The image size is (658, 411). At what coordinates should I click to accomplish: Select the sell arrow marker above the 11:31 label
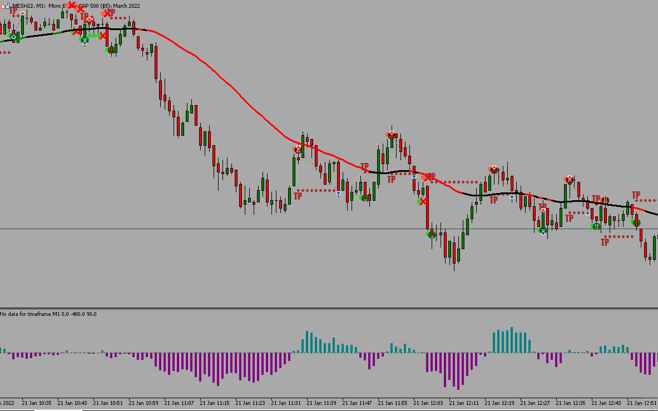(298, 147)
